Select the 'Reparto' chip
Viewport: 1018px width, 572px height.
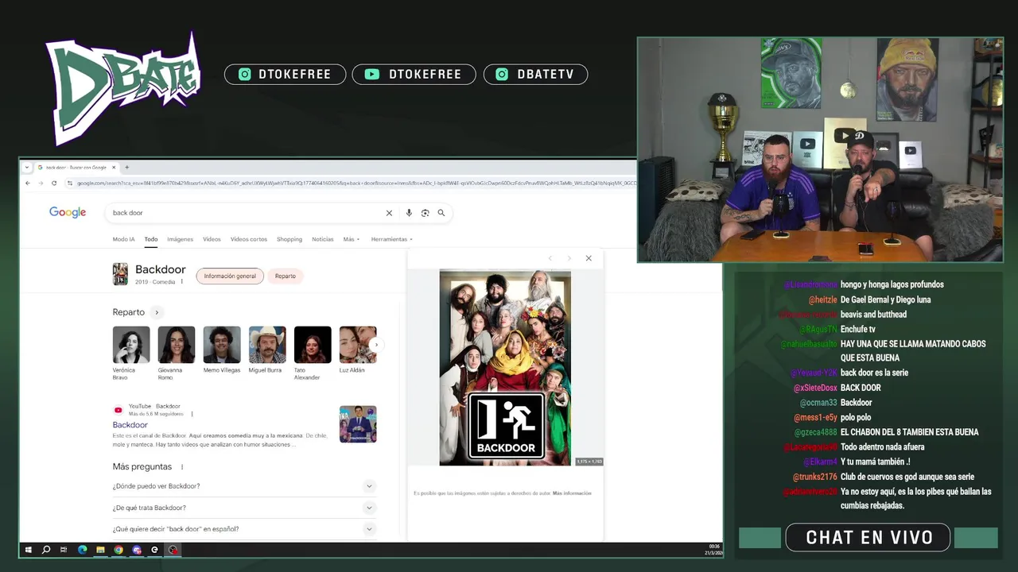tap(286, 276)
